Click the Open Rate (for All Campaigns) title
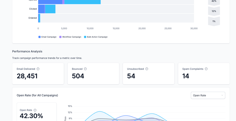Image resolution: width=236 pixels, height=121 pixels. click(x=37, y=95)
